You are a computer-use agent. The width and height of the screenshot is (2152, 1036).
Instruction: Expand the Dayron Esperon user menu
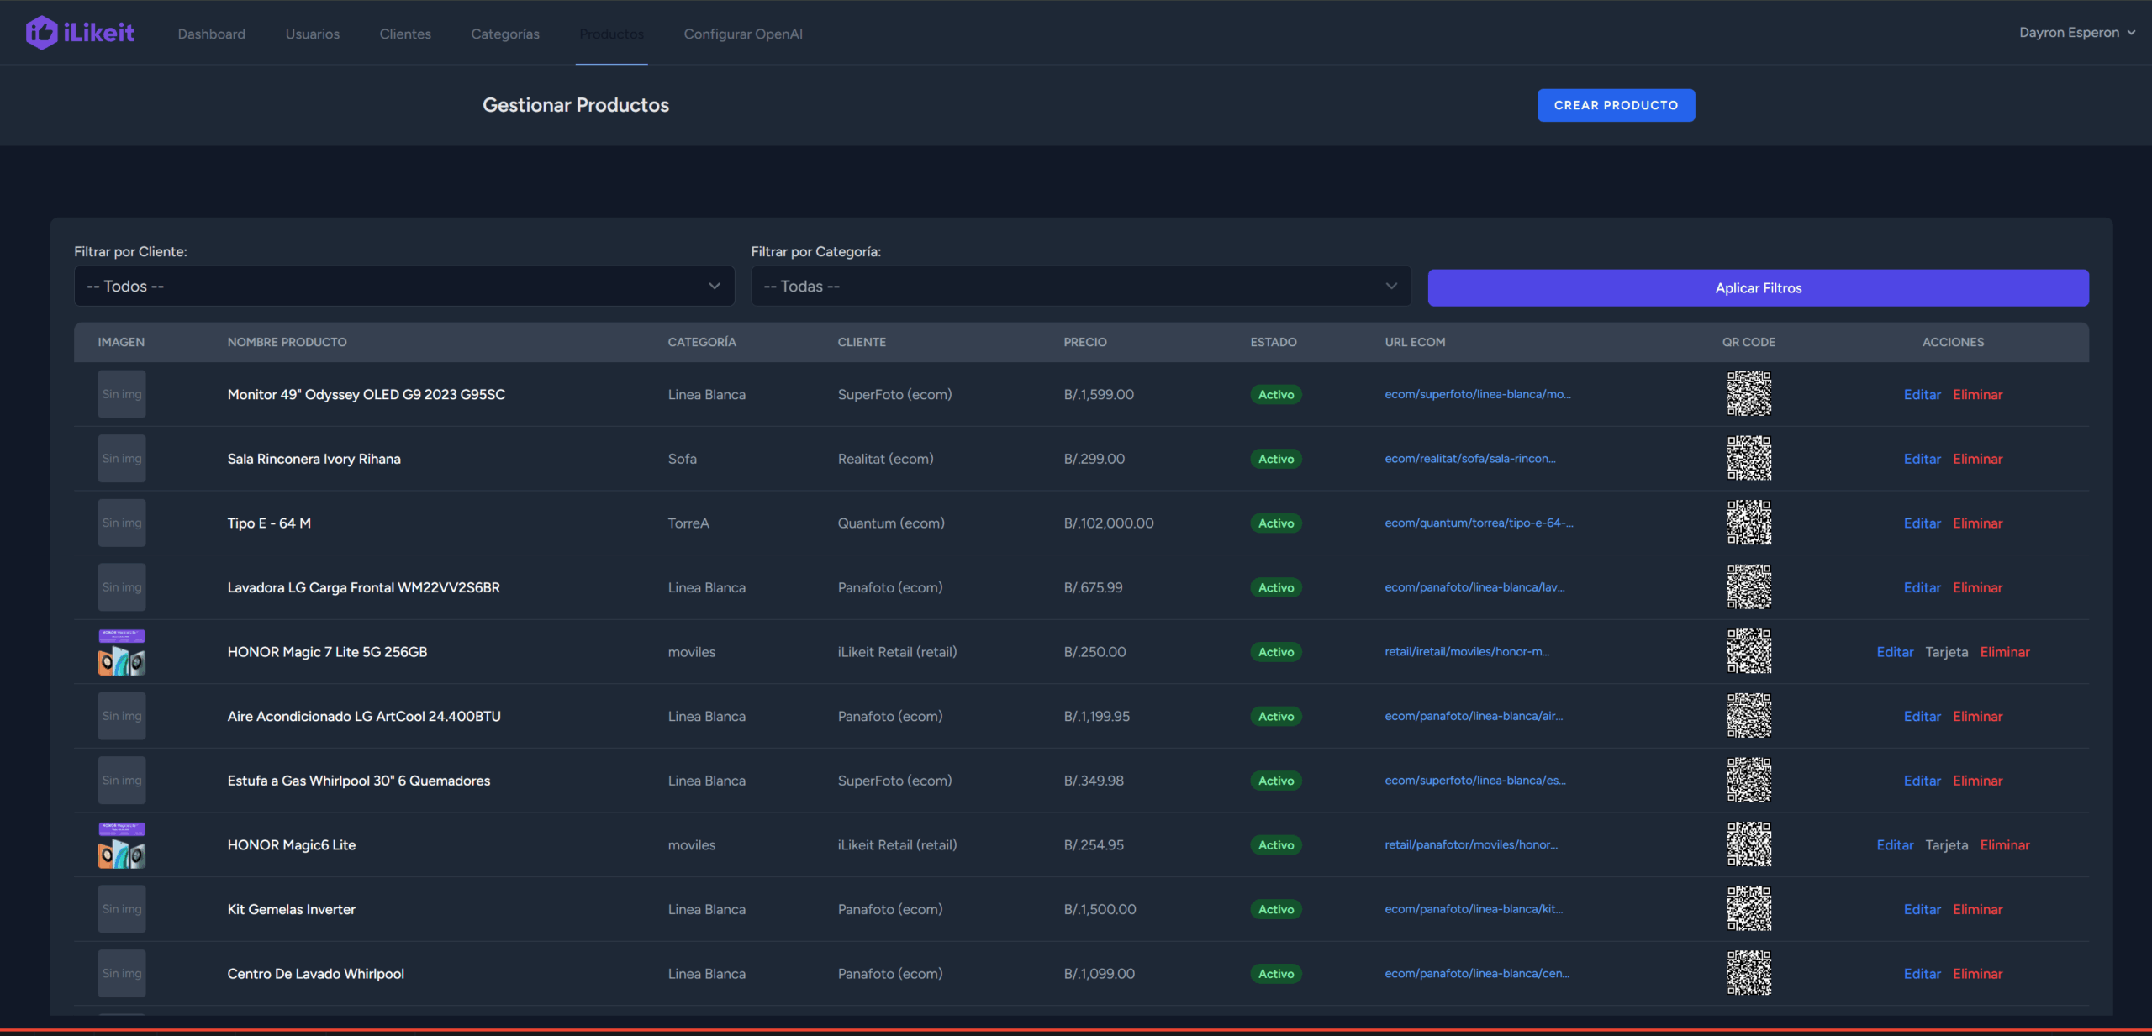(x=2077, y=33)
